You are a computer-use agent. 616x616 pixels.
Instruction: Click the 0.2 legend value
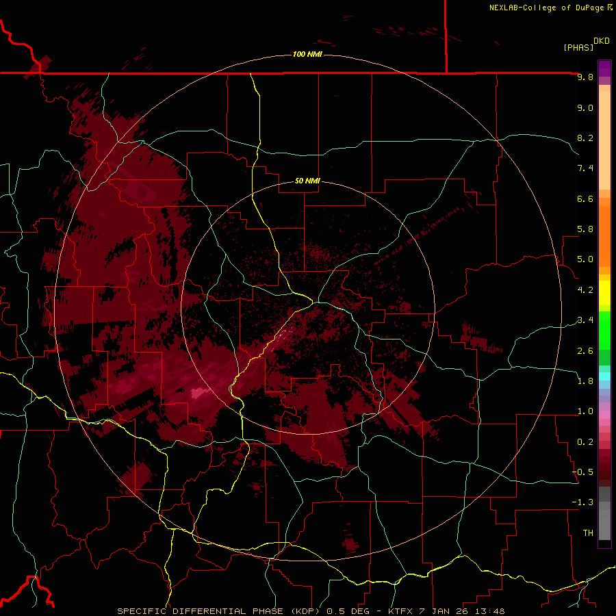pos(585,442)
